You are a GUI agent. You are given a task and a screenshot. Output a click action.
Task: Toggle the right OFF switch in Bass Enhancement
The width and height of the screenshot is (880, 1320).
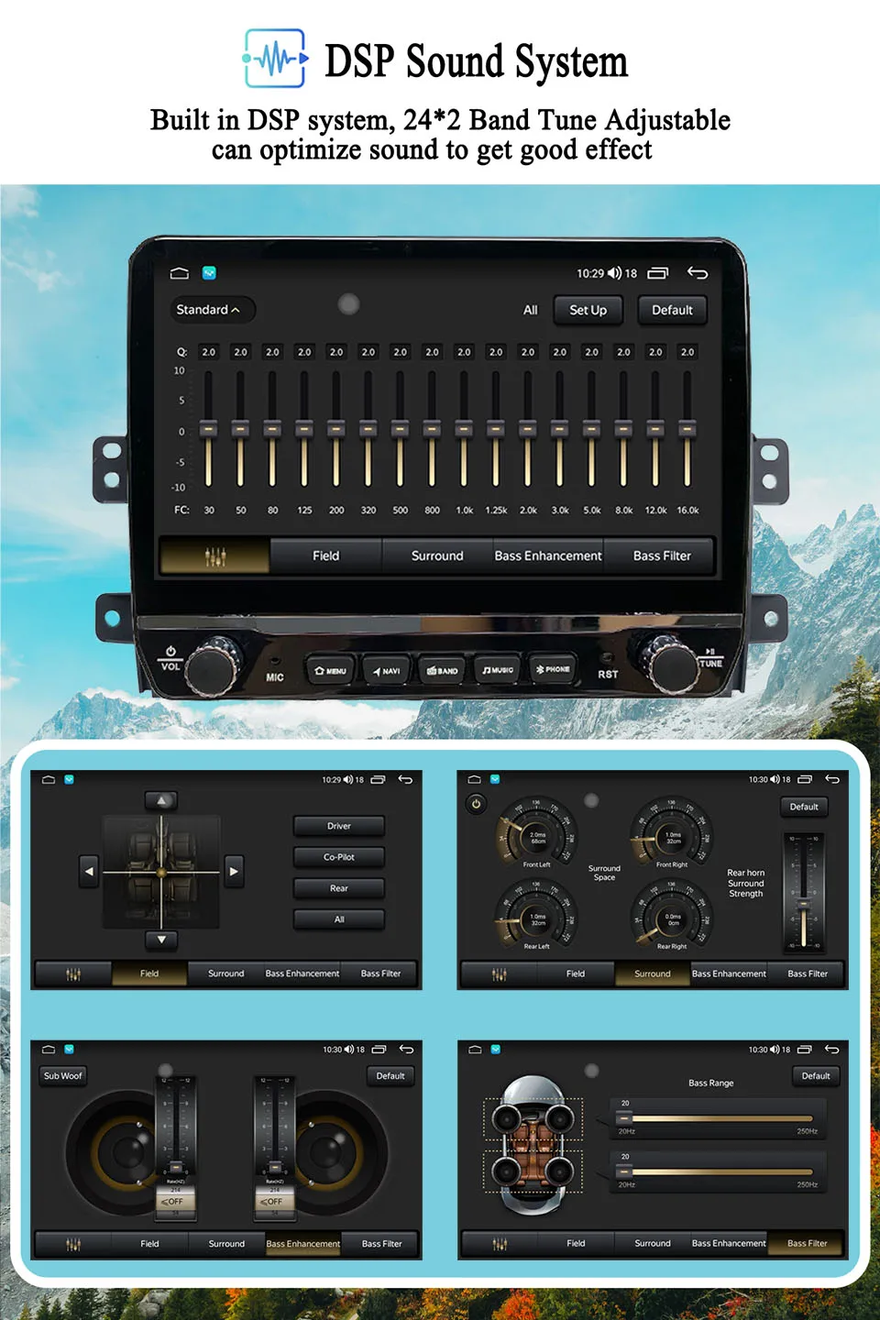tap(272, 1201)
